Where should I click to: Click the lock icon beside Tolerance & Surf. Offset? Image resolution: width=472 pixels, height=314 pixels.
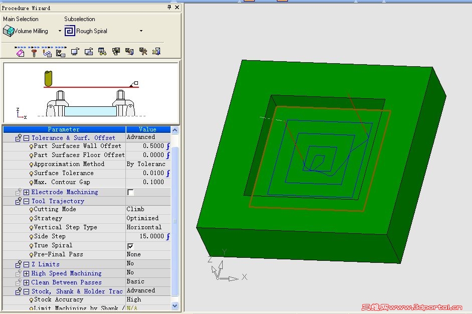[x=19, y=137]
